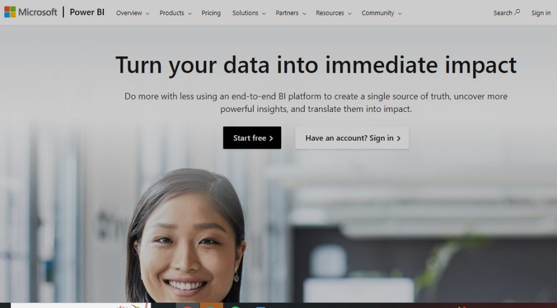The width and height of the screenshot is (557, 308).
Task: Click the smiling woman hero photo
Action: (x=186, y=235)
